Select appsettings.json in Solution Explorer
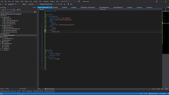This screenshot has width=169, height=95. (x=8, y=44)
